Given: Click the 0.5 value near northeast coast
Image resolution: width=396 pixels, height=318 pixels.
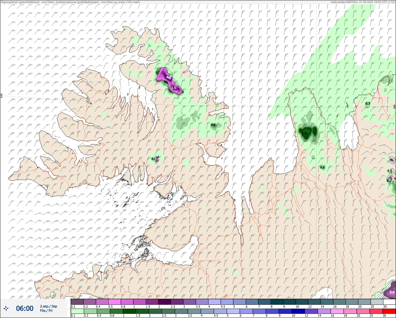Looking at the screenshot, I should coord(368,103).
